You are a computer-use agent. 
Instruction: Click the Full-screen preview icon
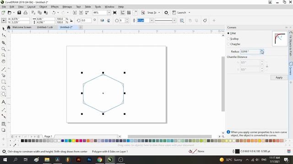click(x=115, y=13)
